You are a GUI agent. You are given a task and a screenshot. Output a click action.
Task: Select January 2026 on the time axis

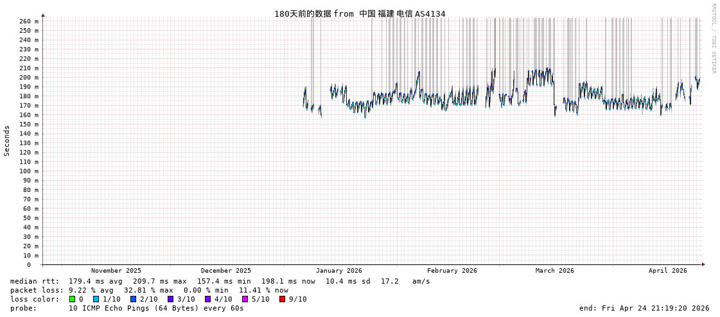339,271
